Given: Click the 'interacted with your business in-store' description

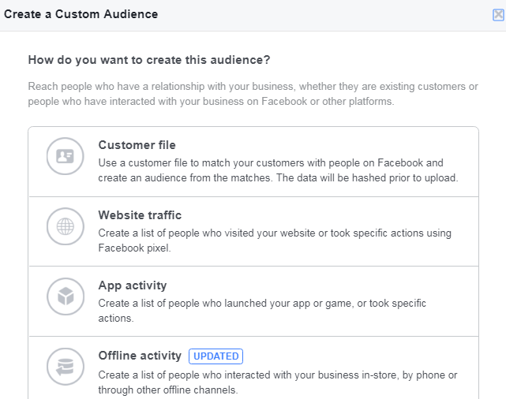Looking at the screenshot, I should (x=278, y=382).
